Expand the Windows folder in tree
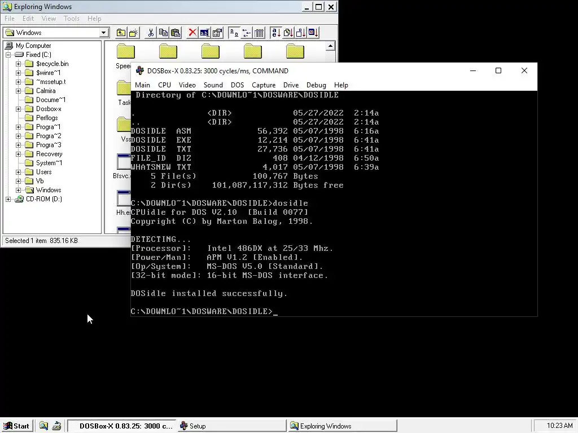Screen dimensions: 578x433 (x=18, y=191)
